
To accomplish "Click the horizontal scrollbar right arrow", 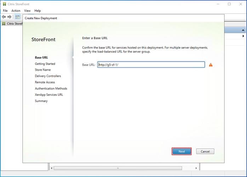I will (196, 168).
